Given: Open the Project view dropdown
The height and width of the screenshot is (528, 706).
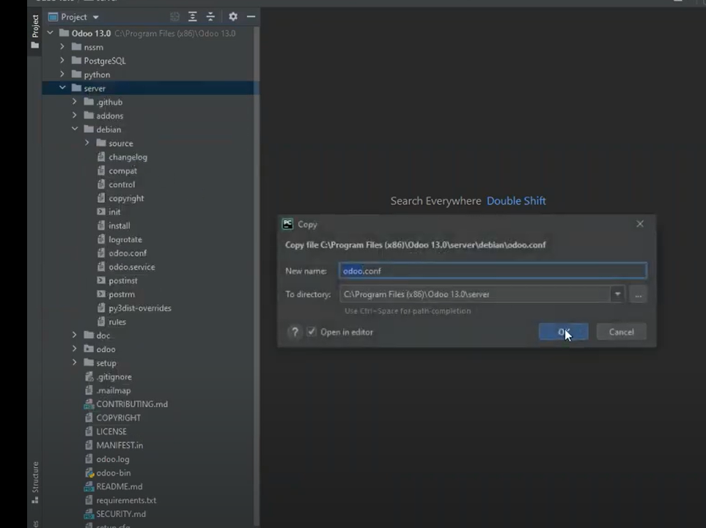Looking at the screenshot, I should [x=74, y=17].
